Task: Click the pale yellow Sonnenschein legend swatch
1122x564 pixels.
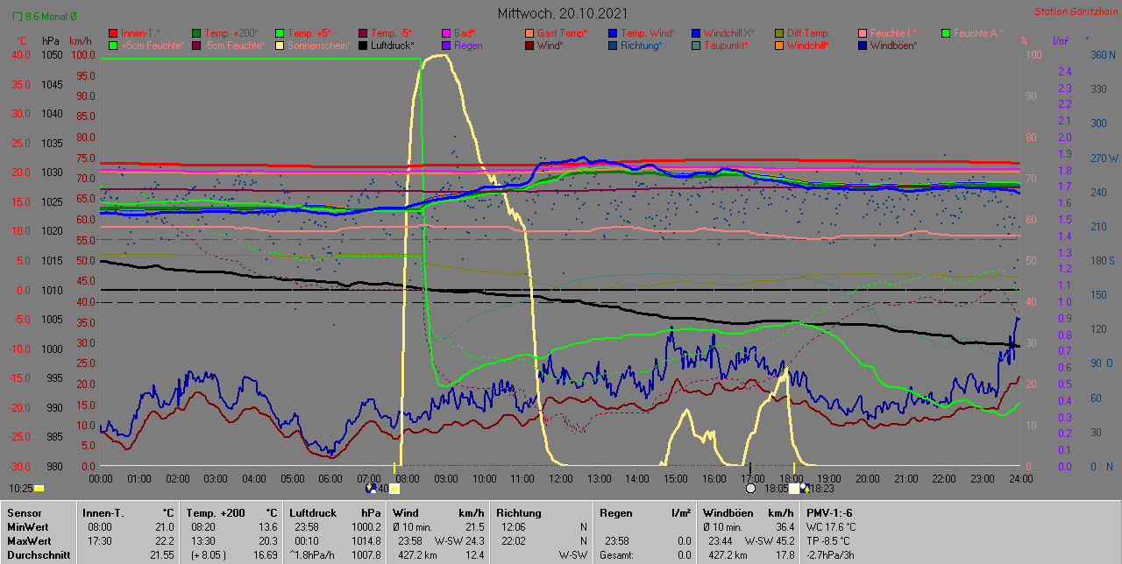Action: pyautogui.click(x=280, y=45)
